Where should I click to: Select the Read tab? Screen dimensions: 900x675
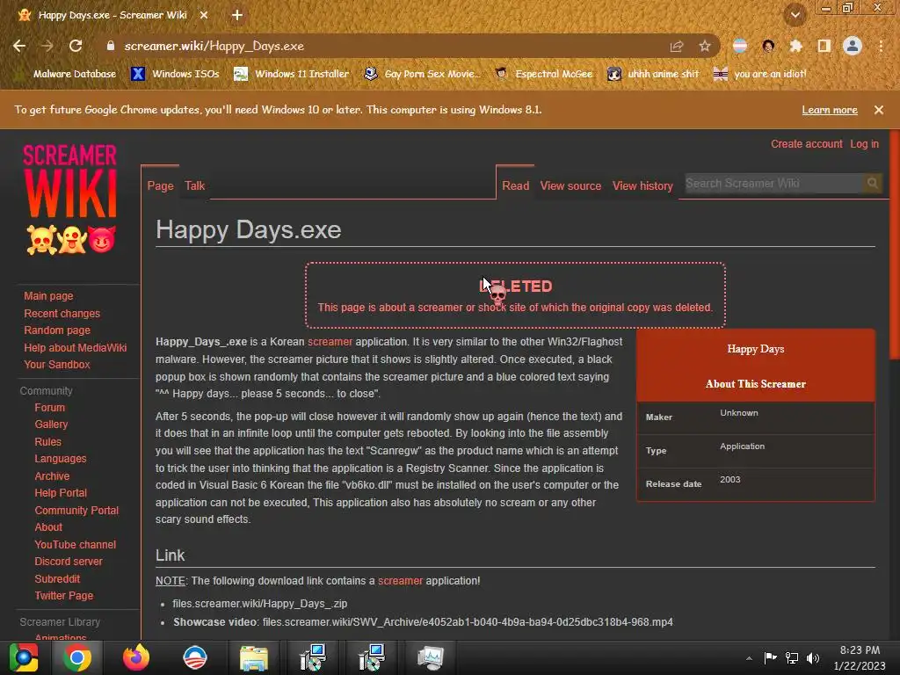(x=515, y=185)
